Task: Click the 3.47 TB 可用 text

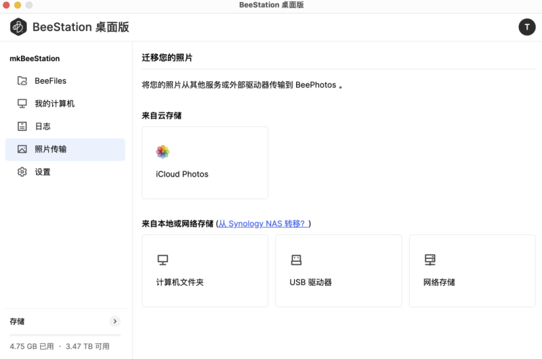Action: pos(87,346)
